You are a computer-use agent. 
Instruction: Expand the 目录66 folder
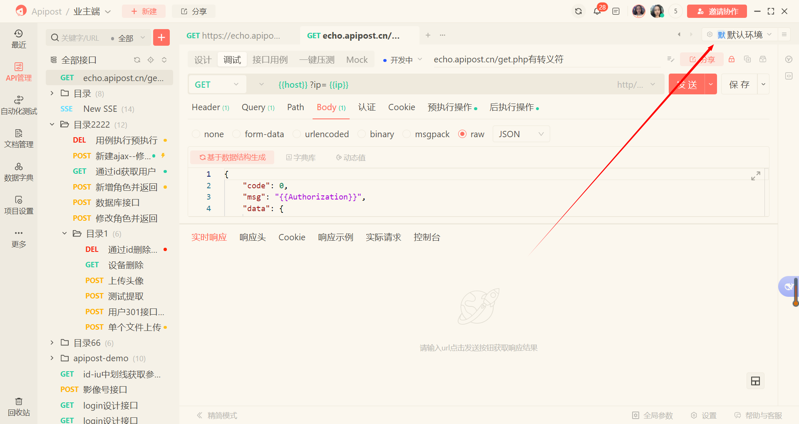click(52, 343)
